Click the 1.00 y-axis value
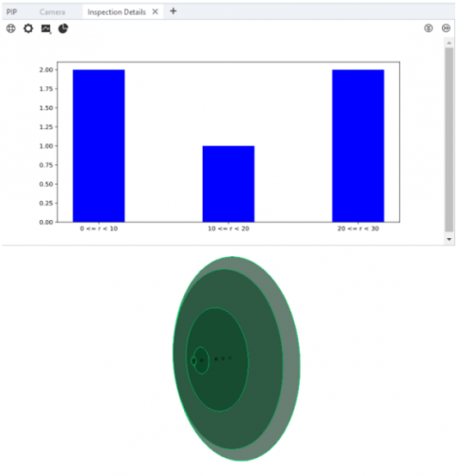This screenshot has width=460, height=476. pos(46,146)
